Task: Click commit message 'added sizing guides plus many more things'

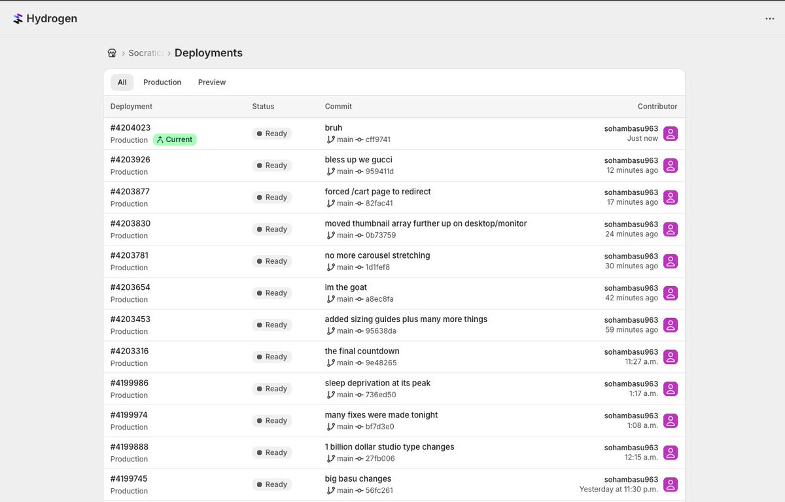Action: click(406, 319)
